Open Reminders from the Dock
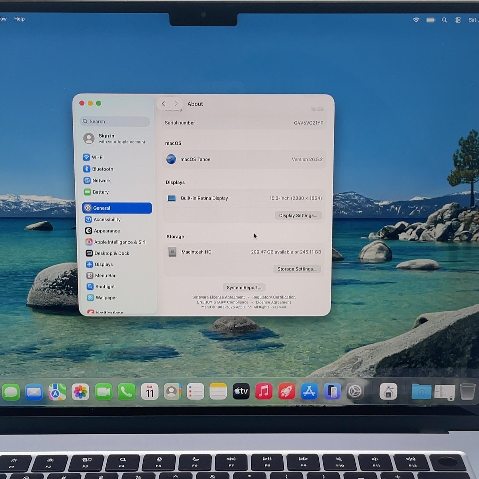This screenshot has height=479, width=479. (x=195, y=392)
